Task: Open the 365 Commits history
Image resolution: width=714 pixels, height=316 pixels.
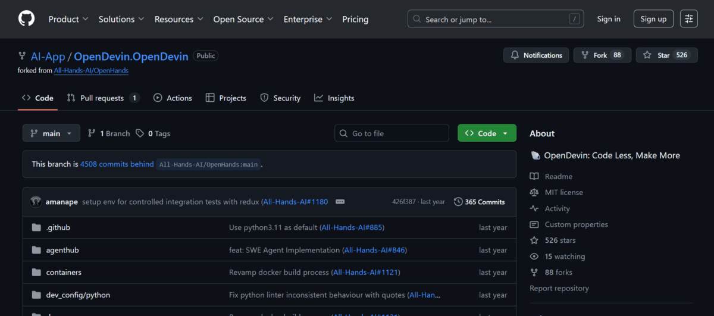Action: [479, 202]
